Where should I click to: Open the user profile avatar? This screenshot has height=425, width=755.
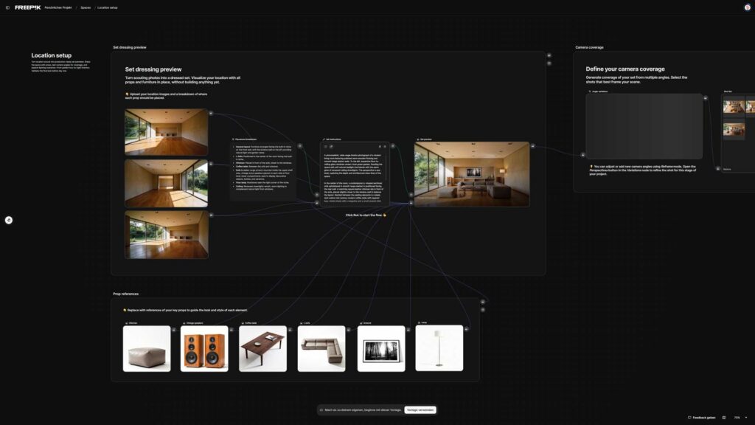click(748, 7)
